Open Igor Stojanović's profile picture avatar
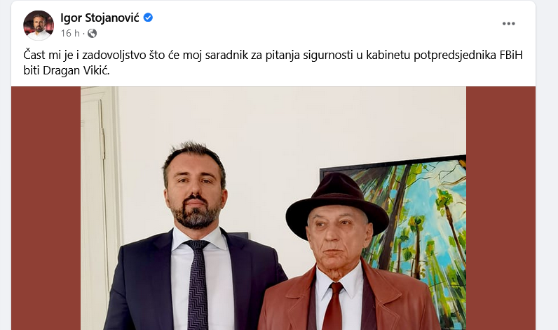 39,25
